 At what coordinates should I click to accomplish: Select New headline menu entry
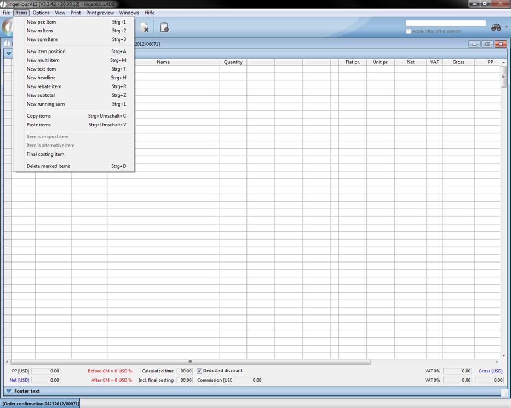coord(41,78)
